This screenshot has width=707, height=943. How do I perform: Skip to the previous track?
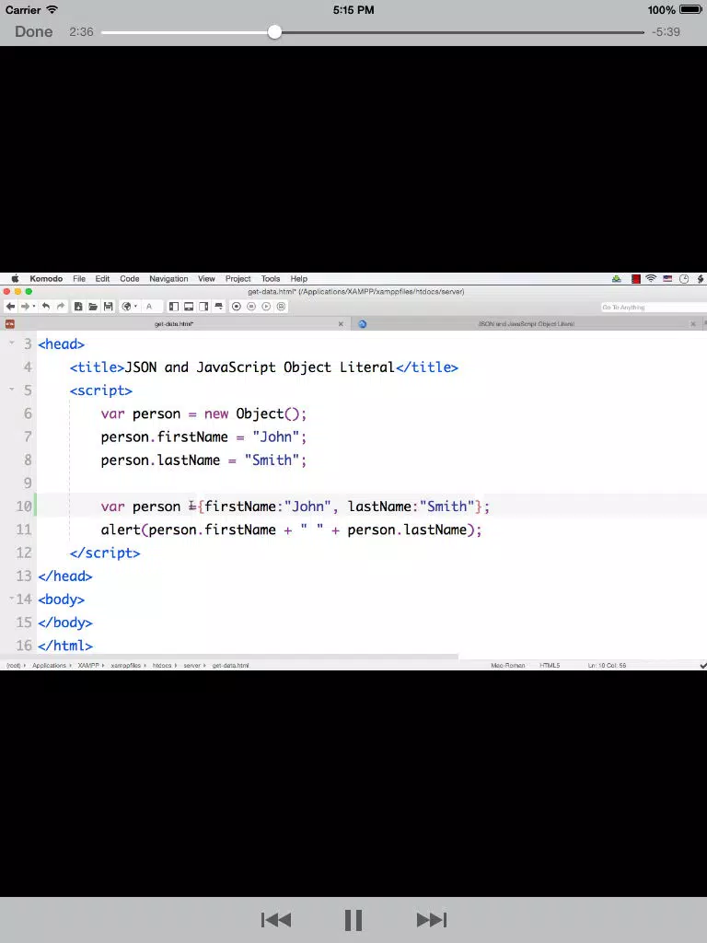(x=276, y=920)
